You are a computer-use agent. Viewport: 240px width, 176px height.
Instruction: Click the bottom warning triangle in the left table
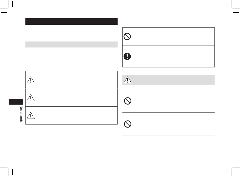point(31,116)
